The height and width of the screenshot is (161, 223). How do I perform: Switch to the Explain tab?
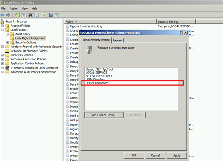click(x=118, y=40)
